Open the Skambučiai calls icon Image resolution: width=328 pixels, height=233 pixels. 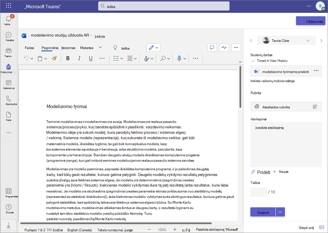9,99
